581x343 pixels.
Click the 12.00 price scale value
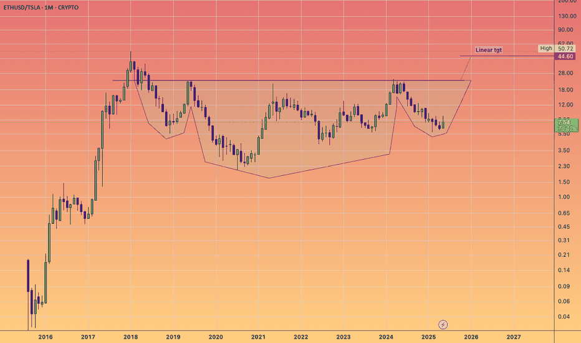click(565, 105)
